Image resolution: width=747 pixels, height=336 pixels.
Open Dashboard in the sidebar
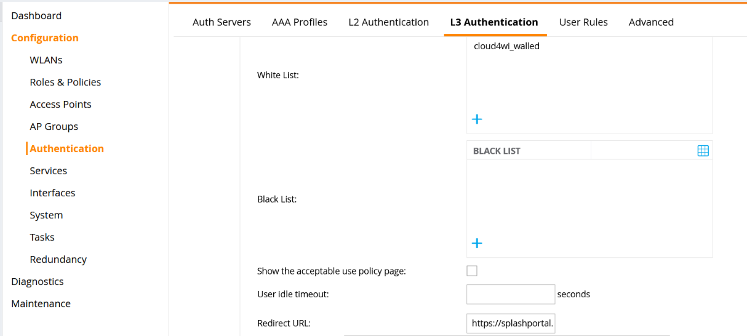click(36, 15)
